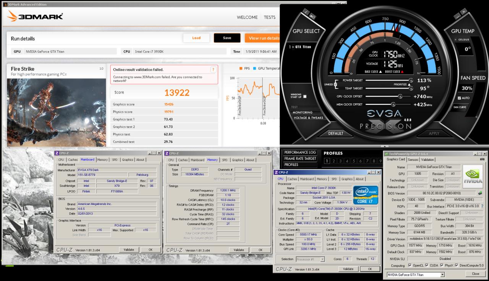Click the help icon in validation failed box
The image size is (489, 281).
[213, 69]
